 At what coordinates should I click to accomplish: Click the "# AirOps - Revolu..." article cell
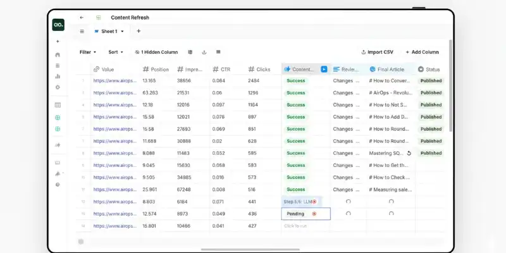pyautogui.click(x=391, y=92)
